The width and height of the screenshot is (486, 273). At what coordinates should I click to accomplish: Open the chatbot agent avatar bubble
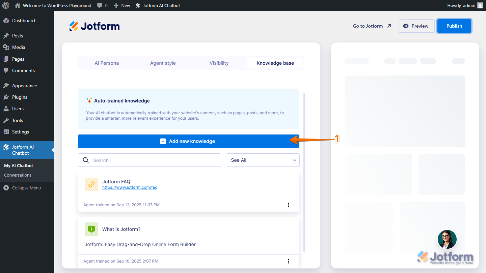pyautogui.click(x=447, y=239)
